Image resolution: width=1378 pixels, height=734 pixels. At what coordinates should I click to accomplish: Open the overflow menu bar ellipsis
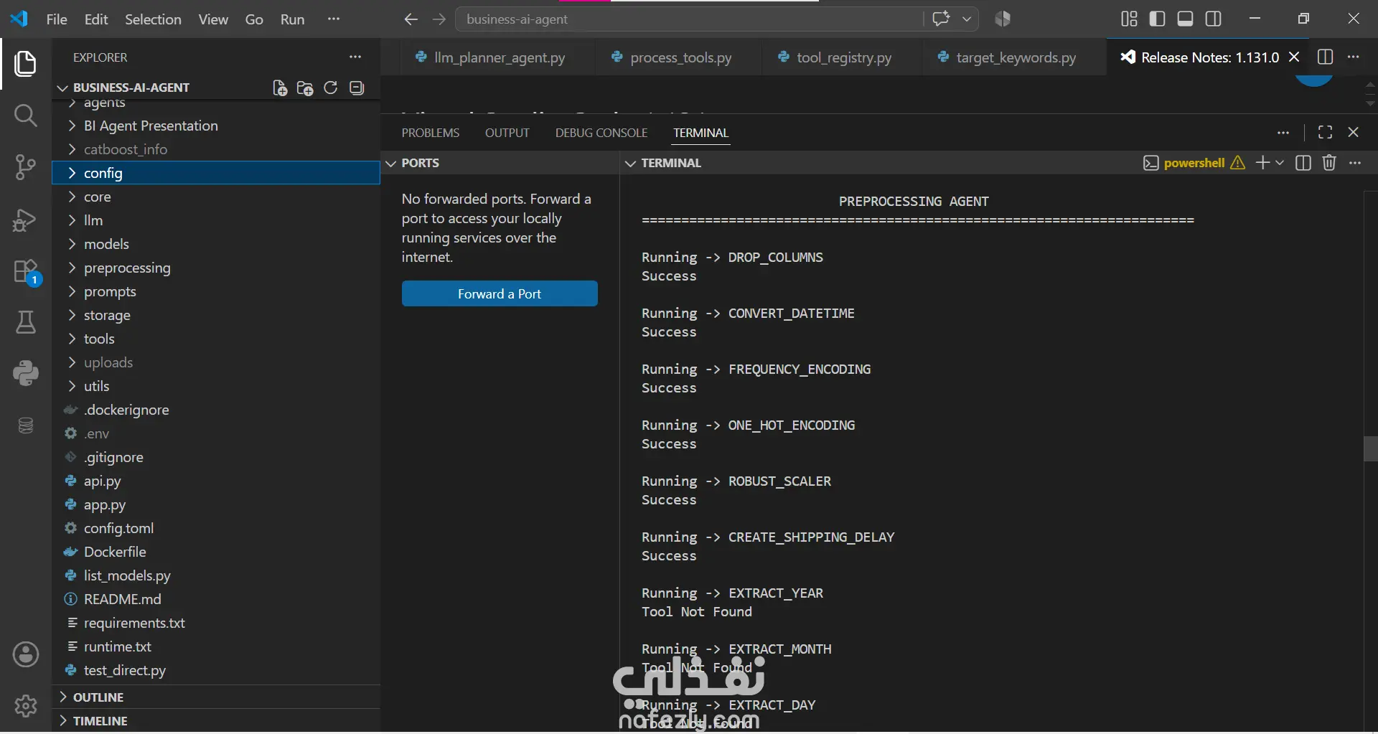tap(334, 19)
